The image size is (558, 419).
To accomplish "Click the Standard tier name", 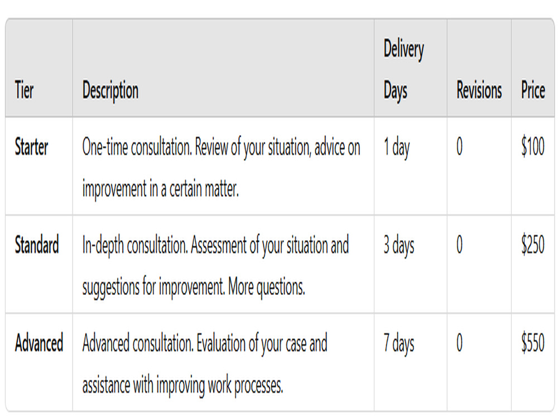I will [37, 245].
